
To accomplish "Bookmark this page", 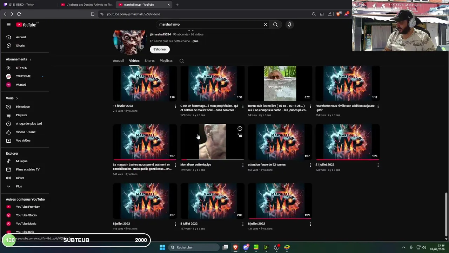I will (x=93, y=14).
